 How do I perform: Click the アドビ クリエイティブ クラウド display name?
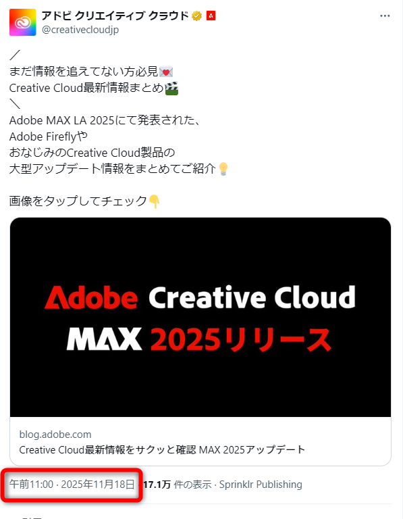tap(115, 16)
